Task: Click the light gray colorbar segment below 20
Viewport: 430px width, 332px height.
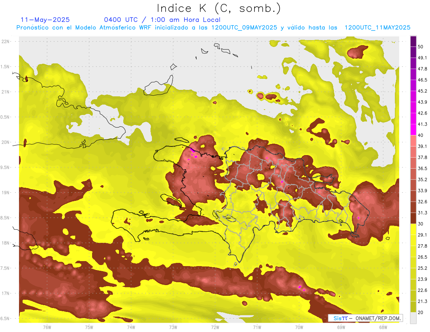Action: pos(413,318)
